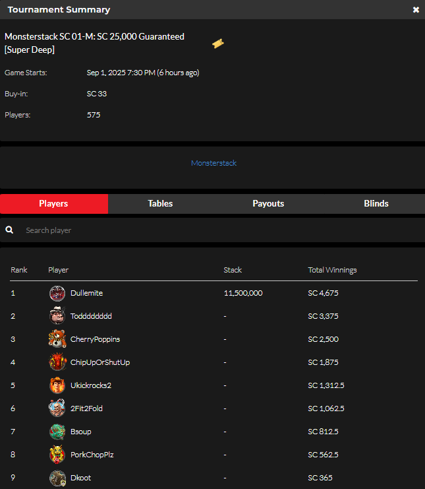Open the Blinds tab
This screenshot has height=489, width=425.
tap(376, 204)
